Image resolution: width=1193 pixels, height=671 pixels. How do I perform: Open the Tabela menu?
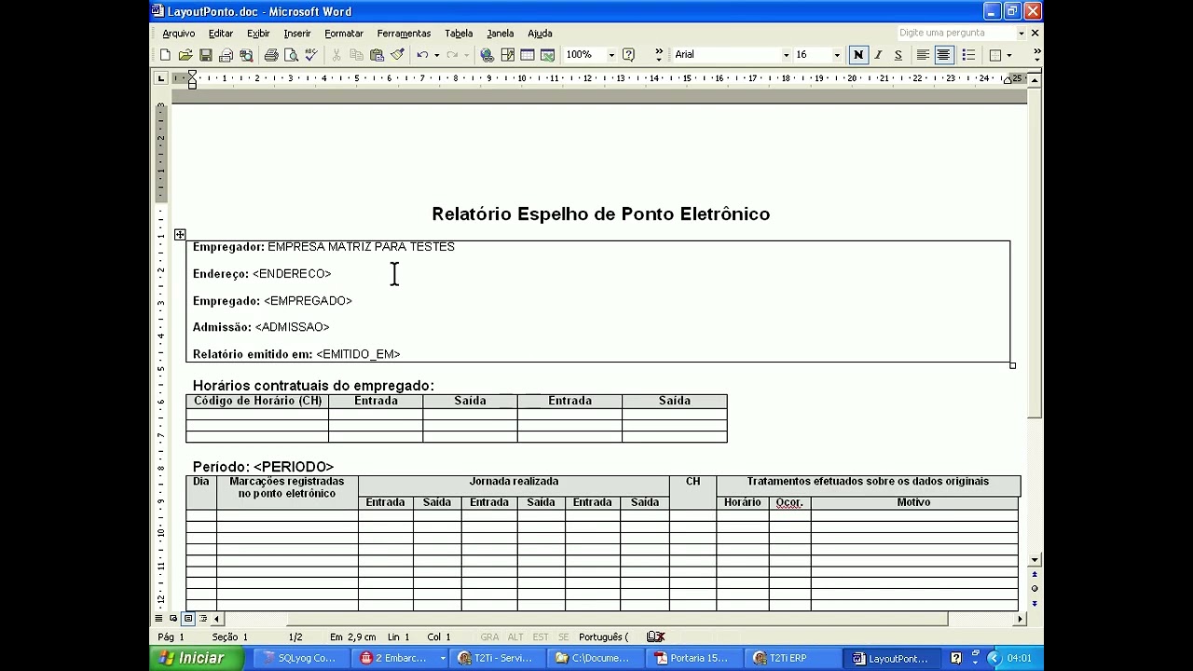tap(459, 34)
